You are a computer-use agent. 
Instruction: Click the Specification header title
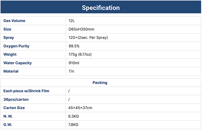101,8
